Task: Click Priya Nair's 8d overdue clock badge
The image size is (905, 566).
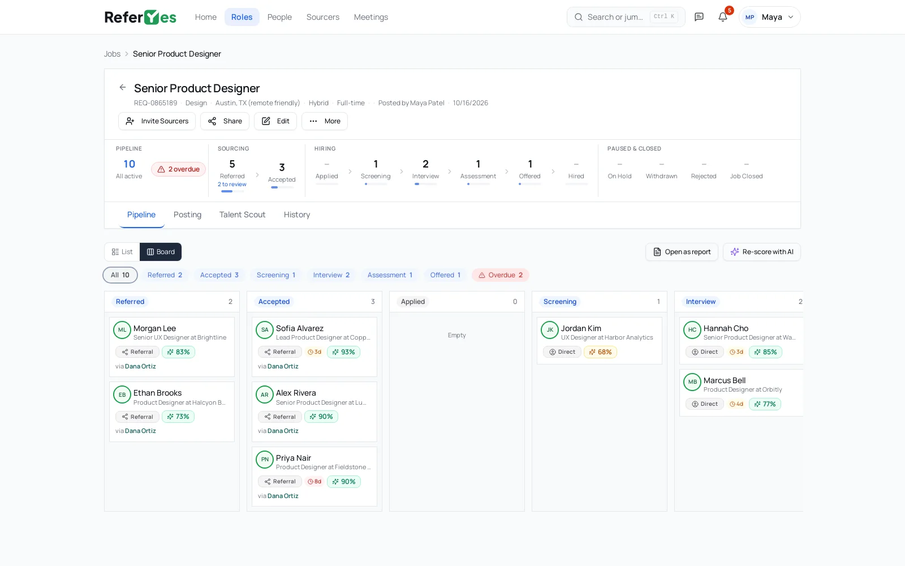Action: coord(314,482)
